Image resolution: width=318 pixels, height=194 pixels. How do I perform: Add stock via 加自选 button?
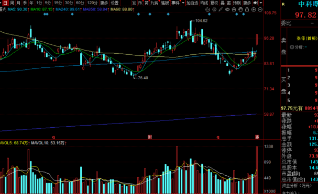192,3
